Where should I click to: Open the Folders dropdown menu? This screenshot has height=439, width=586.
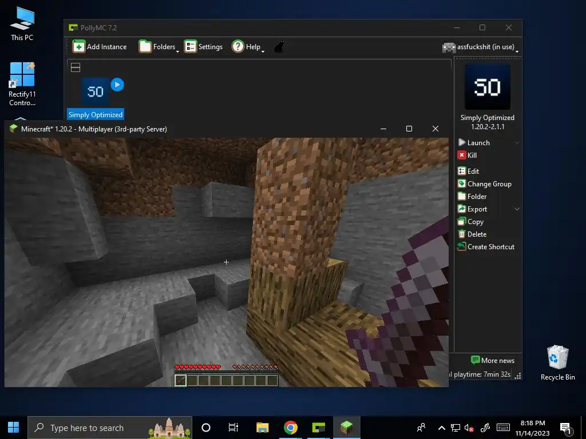[x=159, y=47]
